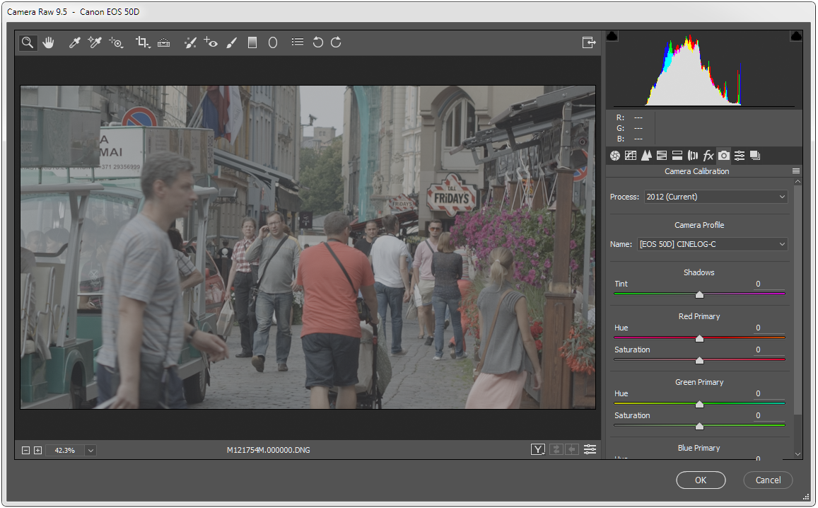Adjust the Red Primary Saturation slider
The image size is (818, 508).
point(700,360)
